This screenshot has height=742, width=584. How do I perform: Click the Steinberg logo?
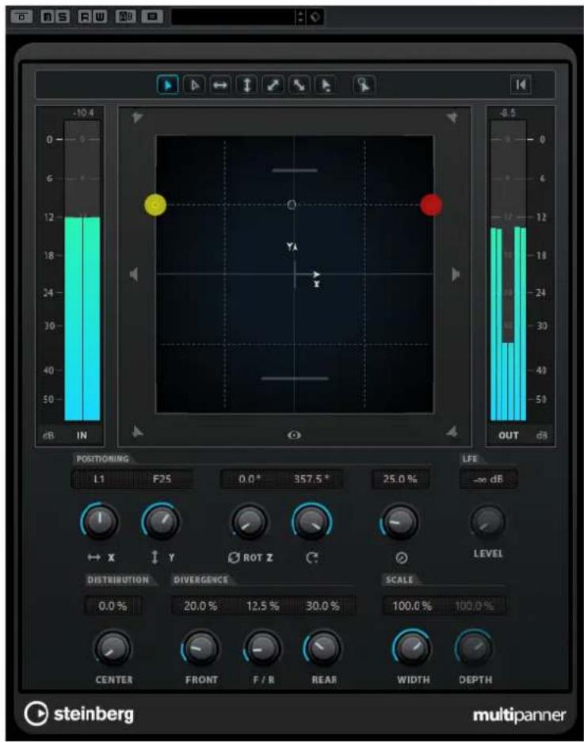[x=78, y=713]
